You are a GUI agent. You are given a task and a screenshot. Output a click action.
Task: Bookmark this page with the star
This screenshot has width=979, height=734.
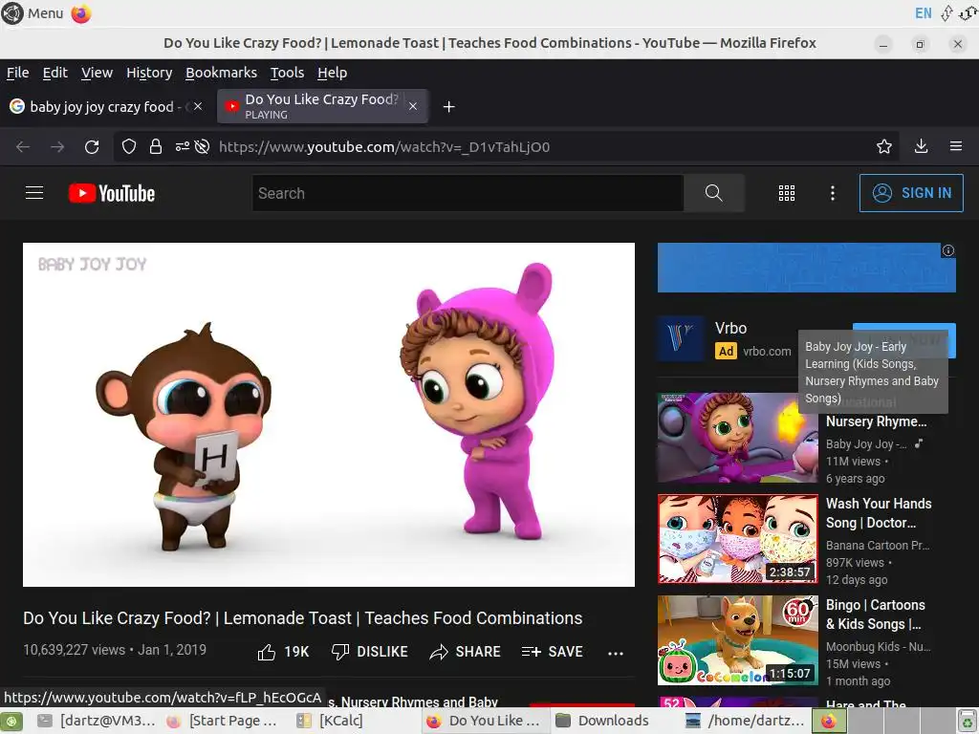coord(884,146)
